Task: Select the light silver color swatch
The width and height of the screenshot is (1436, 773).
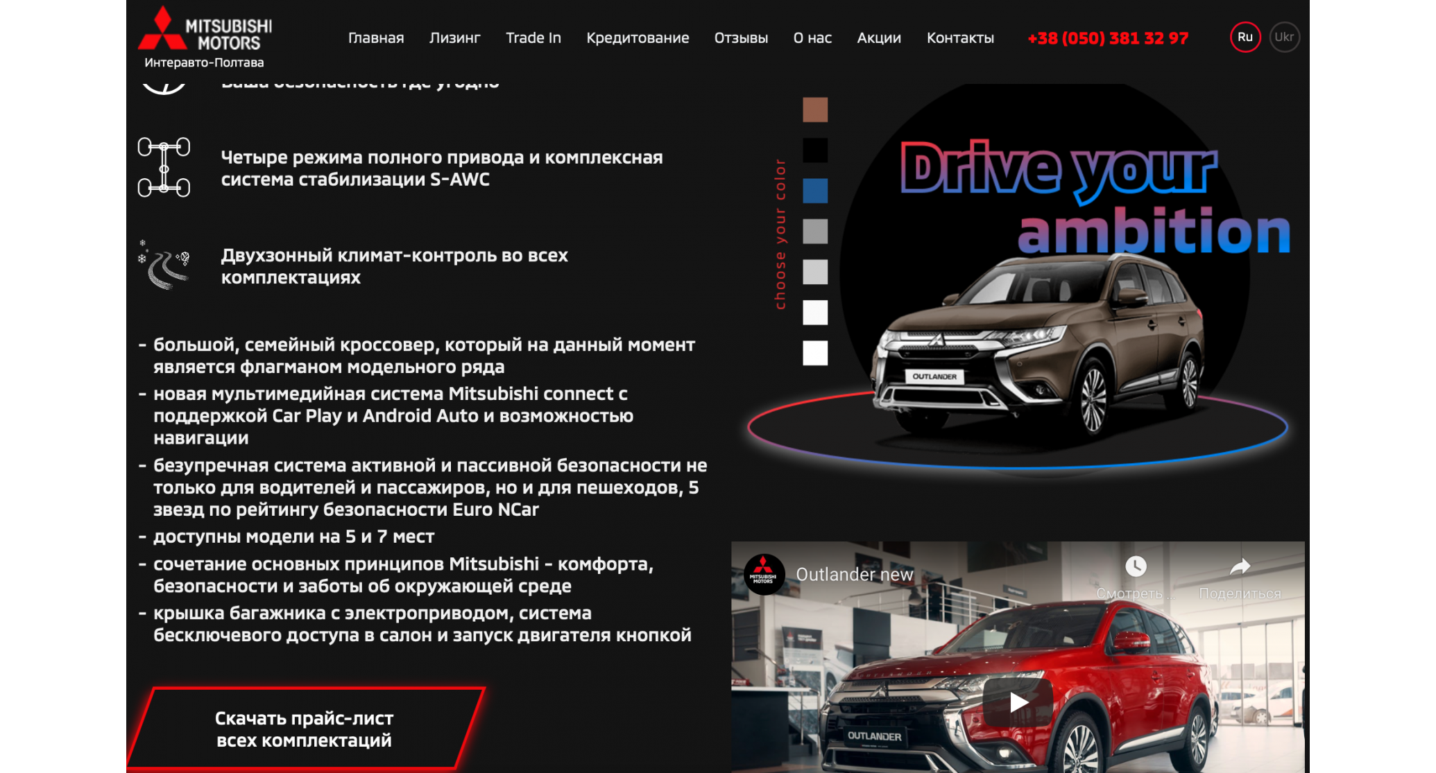Action: tap(815, 272)
